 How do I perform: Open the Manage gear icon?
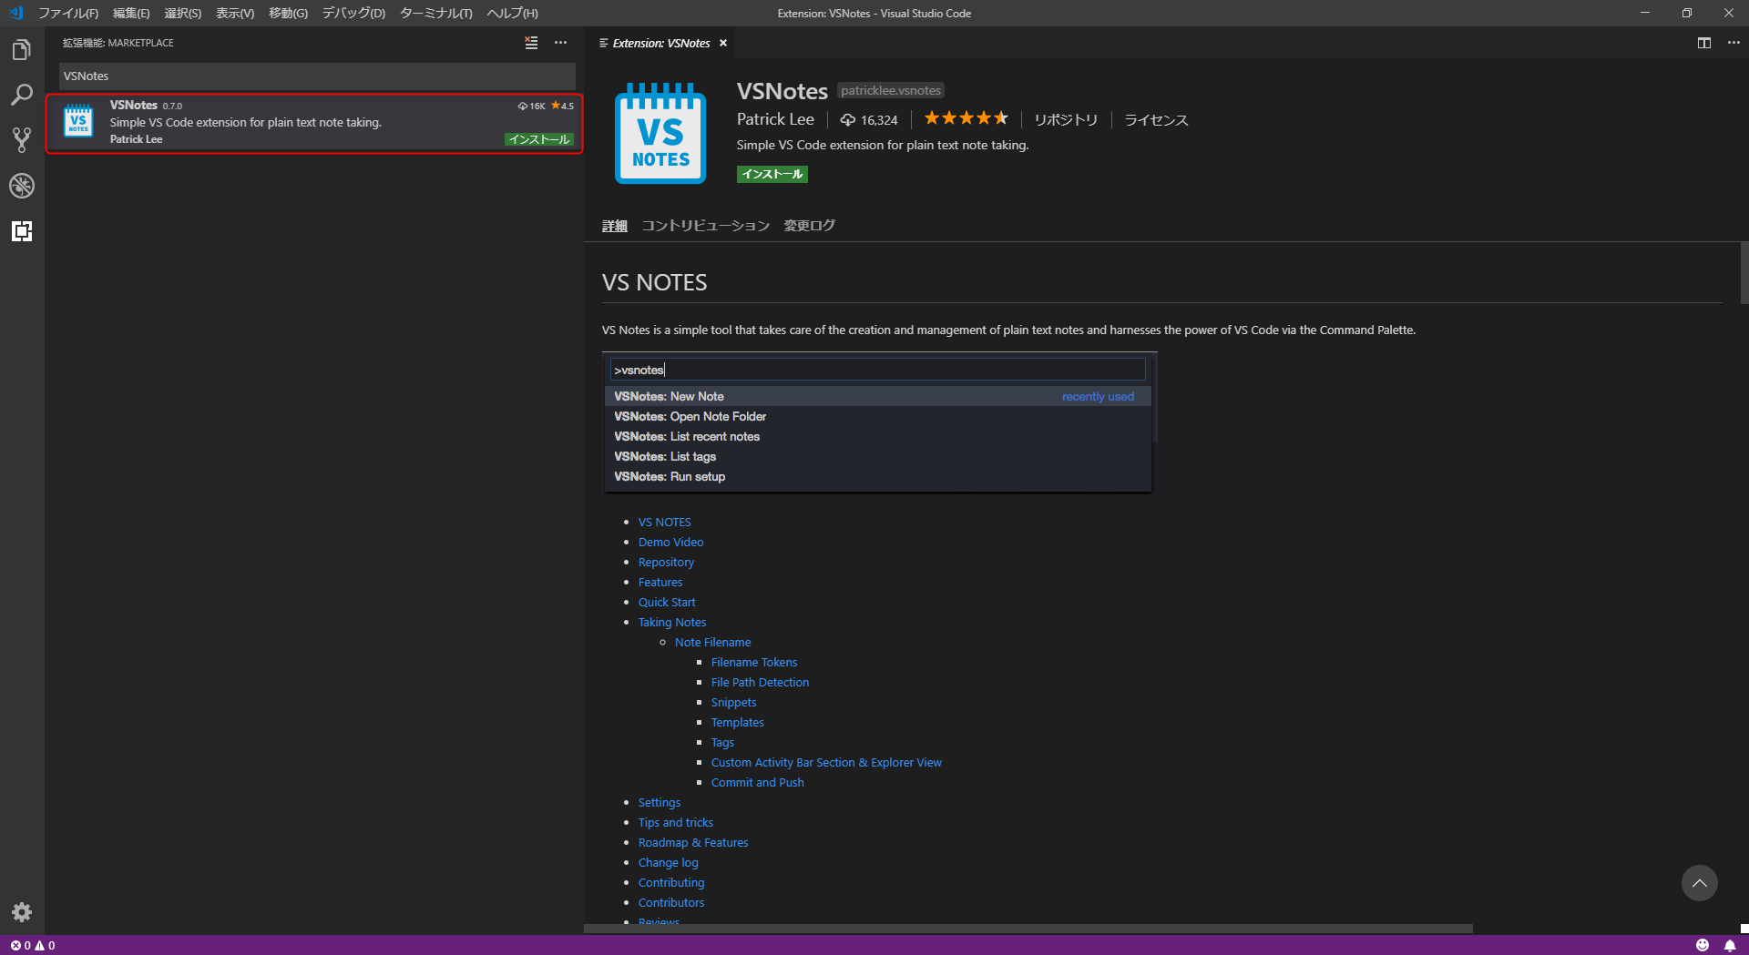(22, 912)
